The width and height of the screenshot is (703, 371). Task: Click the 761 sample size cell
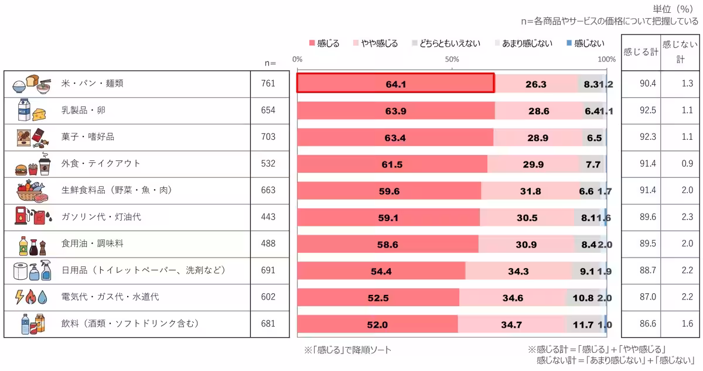coord(268,84)
